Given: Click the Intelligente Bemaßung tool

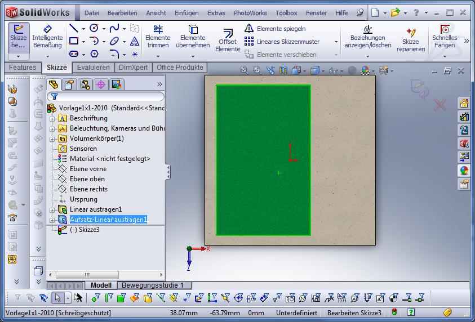Looking at the screenshot, I should point(47,37).
